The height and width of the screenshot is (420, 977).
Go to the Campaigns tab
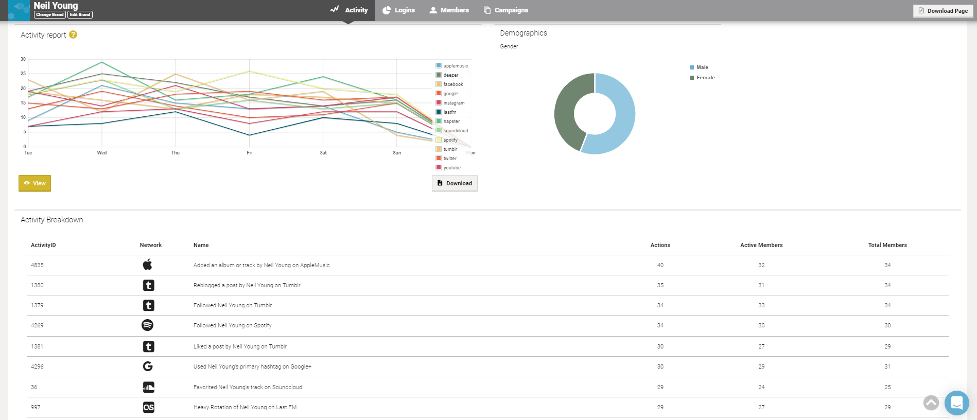(505, 10)
